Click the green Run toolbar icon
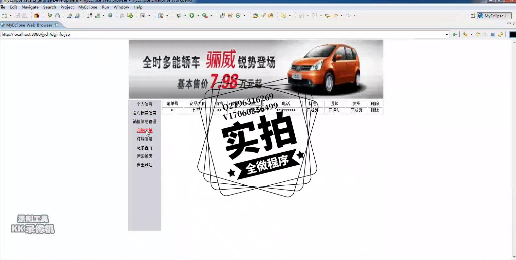 click(x=192, y=15)
